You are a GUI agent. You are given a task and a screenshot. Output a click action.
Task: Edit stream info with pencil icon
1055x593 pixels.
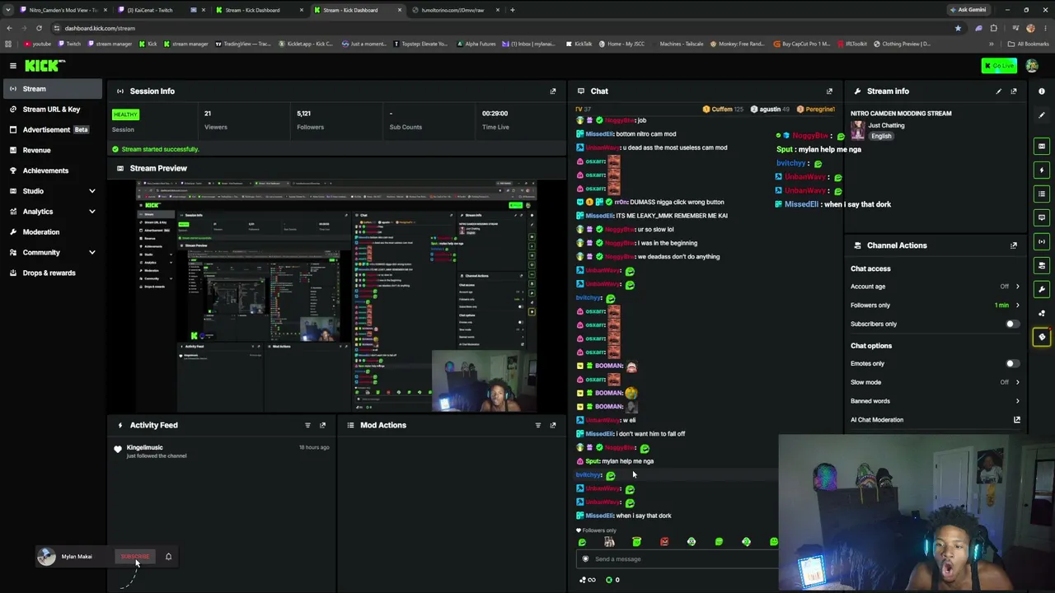tap(998, 91)
